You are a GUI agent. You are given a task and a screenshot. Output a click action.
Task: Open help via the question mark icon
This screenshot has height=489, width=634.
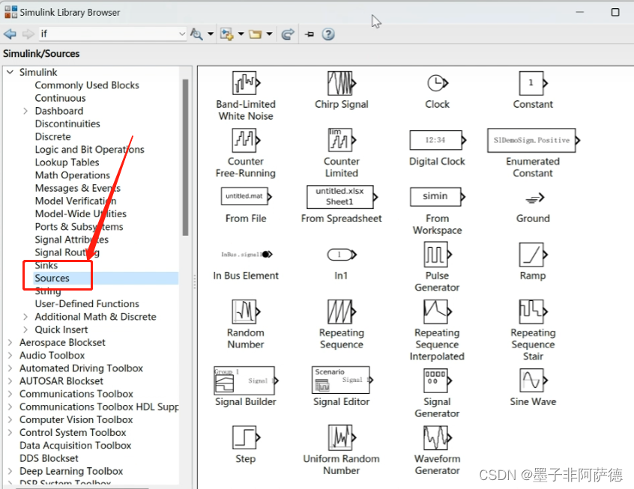[x=328, y=34]
